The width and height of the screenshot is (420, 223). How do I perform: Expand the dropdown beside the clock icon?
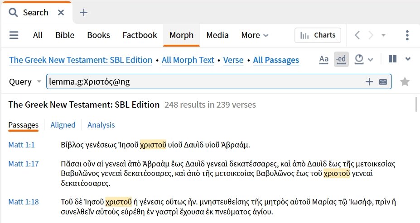[371, 60]
